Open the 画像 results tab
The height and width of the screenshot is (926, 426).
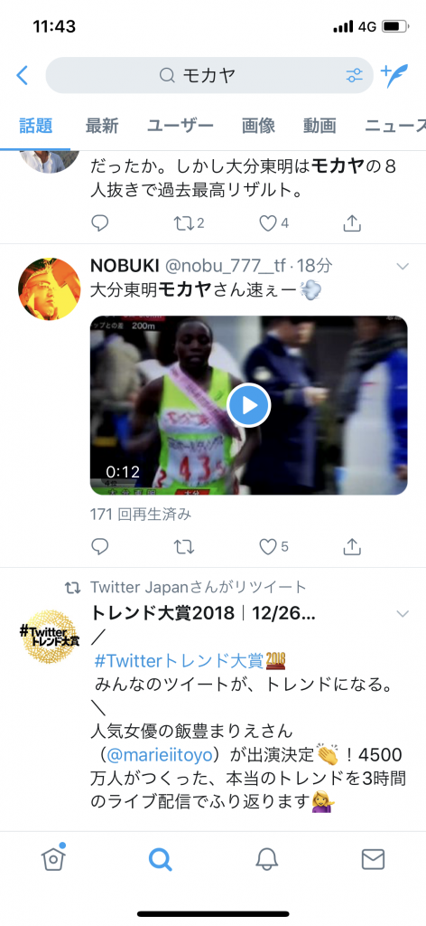pos(258,125)
